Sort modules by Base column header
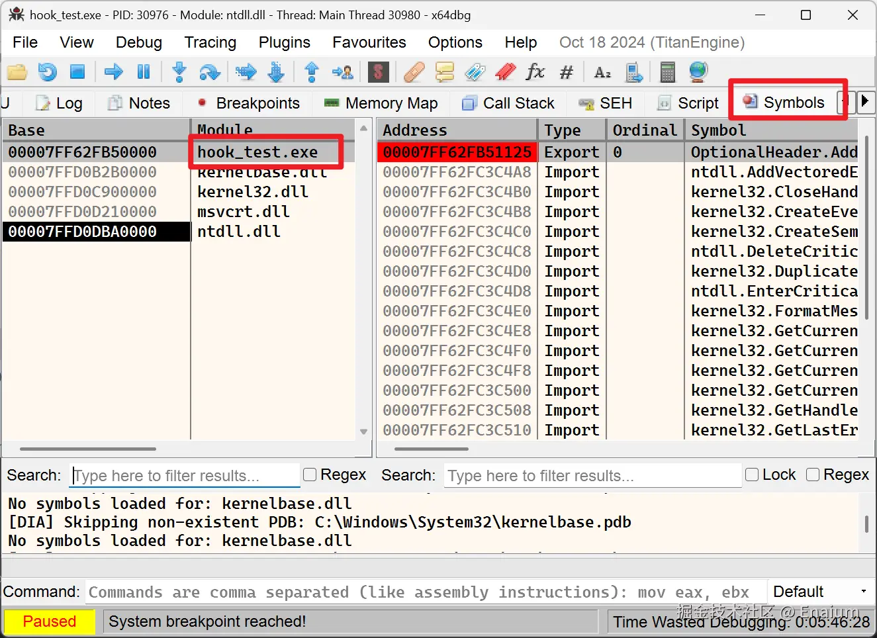877x638 pixels. [x=97, y=130]
